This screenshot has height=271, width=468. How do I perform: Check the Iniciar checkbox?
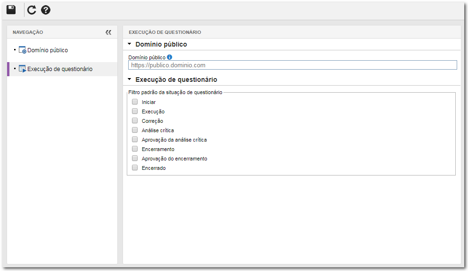tap(135, 102)
